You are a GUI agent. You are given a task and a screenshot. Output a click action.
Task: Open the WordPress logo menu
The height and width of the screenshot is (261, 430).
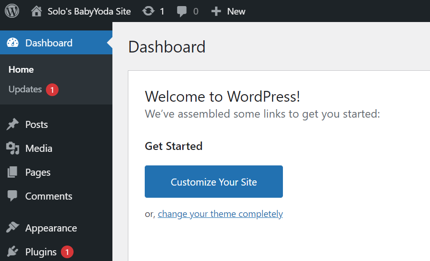pyautogui.click(x=12, y=11)
